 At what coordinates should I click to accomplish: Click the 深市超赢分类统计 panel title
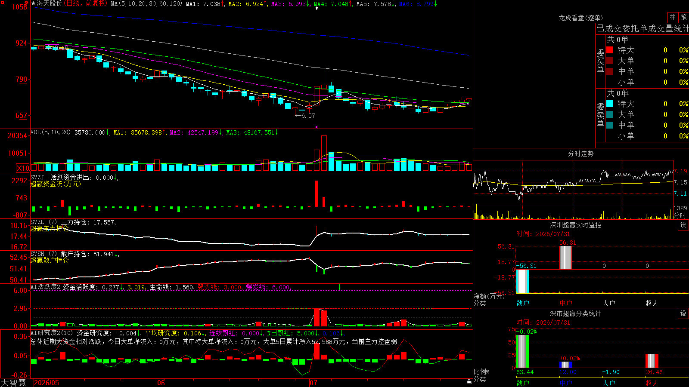[x=575, y=313]
